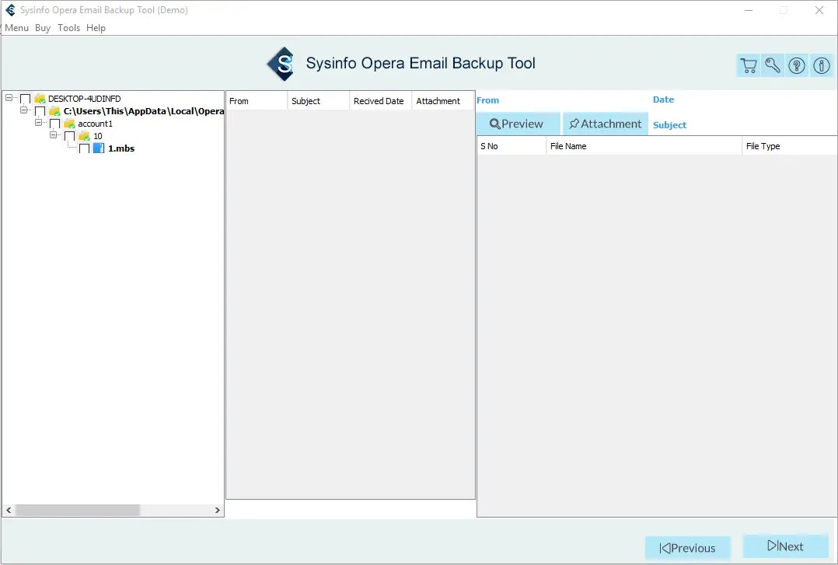Sort by From column header
Viewport: 838px width, 565px height.
pos(257,101)
